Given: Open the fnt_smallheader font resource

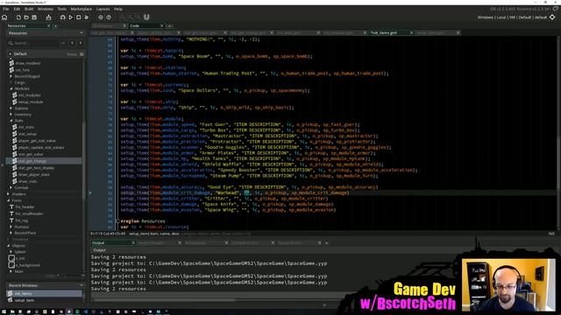Looking at the screenshot, I should coord(29,213).
